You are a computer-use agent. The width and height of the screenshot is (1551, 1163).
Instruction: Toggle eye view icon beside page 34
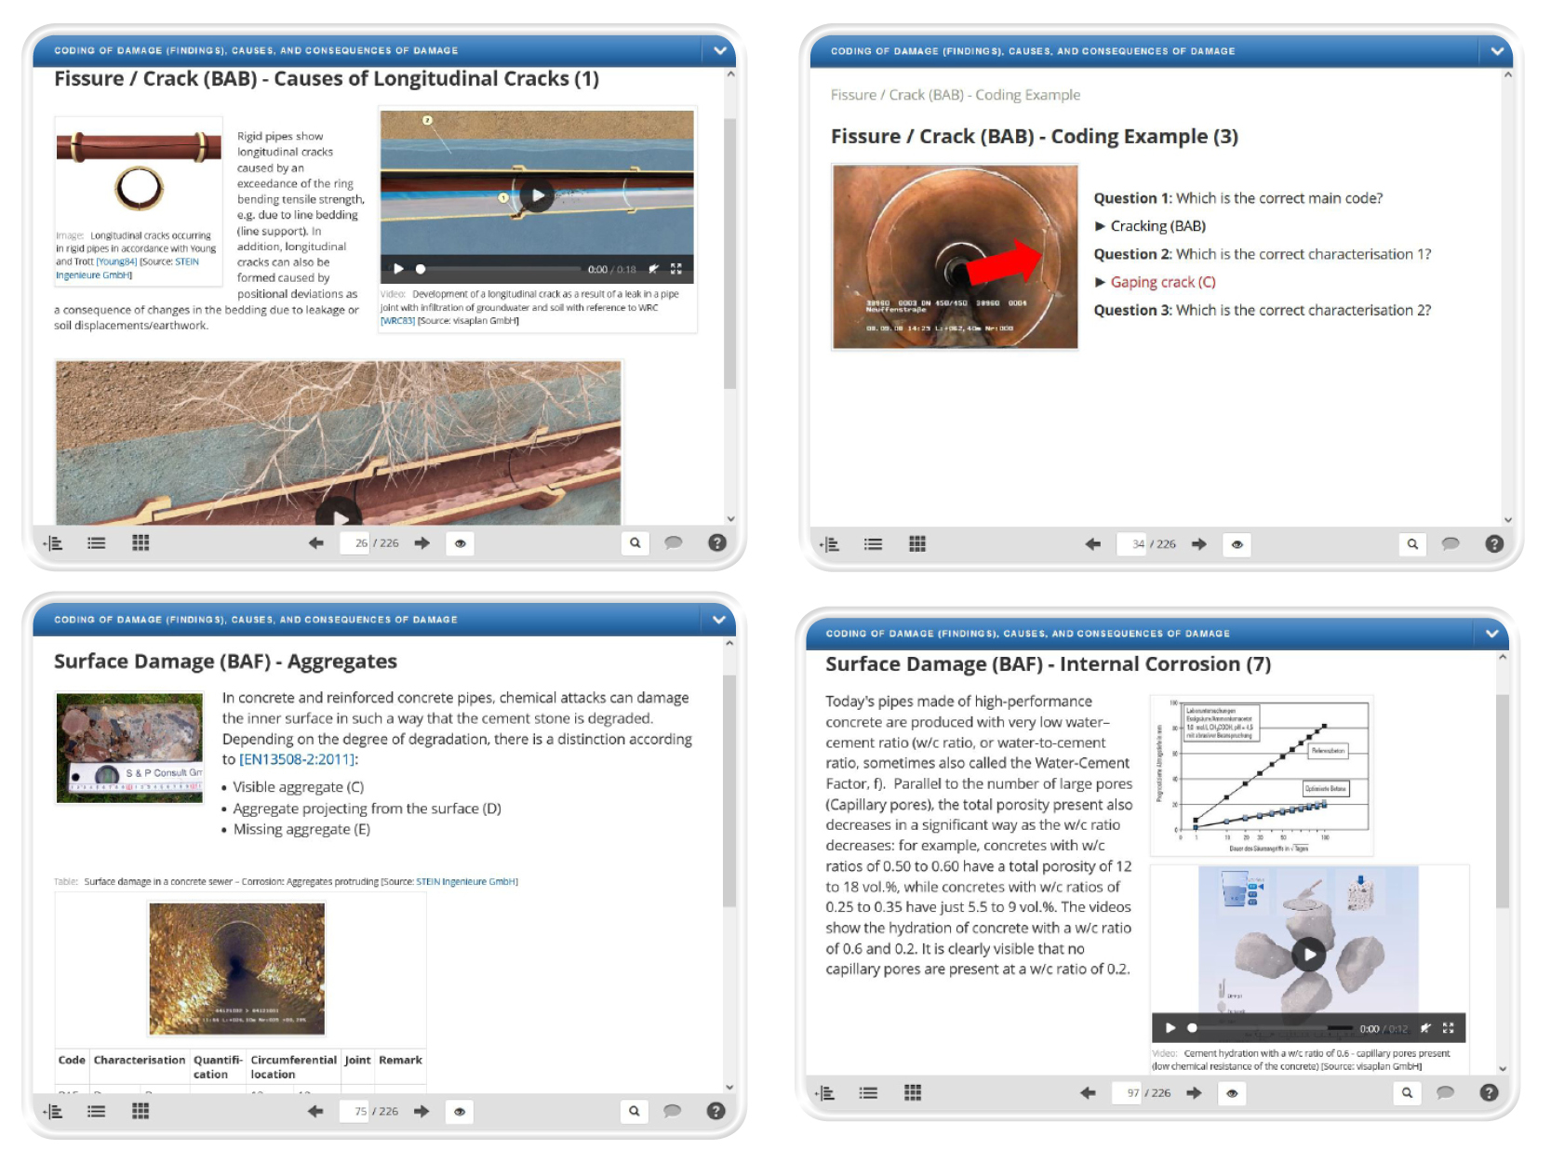[x=1237, y=544]
